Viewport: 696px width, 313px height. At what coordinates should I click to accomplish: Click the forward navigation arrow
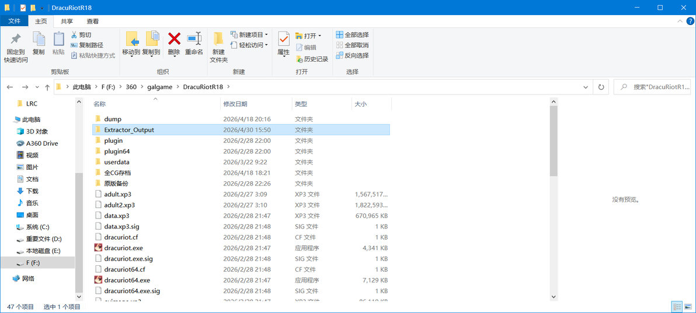pyautogui.click(x=25, y=87)
